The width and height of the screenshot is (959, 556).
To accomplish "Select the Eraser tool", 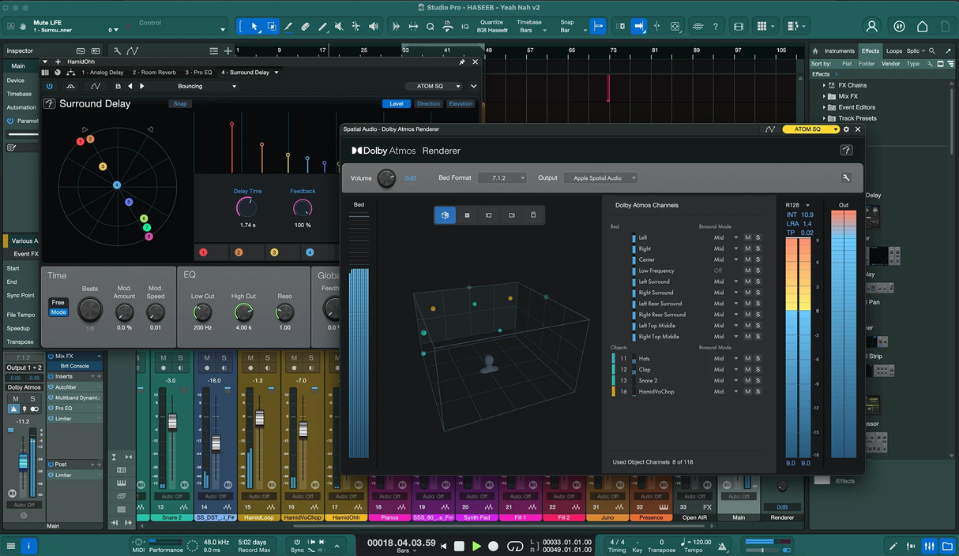I will [307, 26].
